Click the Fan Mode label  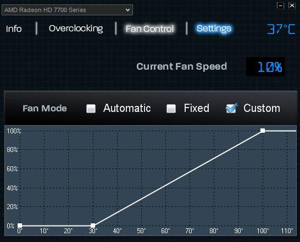click(x=45, y=109)
